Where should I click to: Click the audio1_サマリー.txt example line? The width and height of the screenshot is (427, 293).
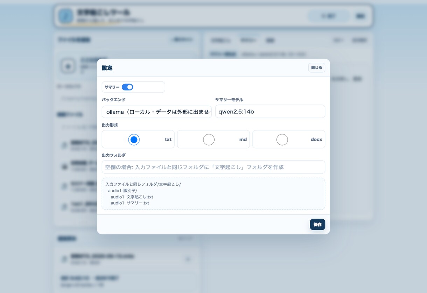tap(130, 203)
